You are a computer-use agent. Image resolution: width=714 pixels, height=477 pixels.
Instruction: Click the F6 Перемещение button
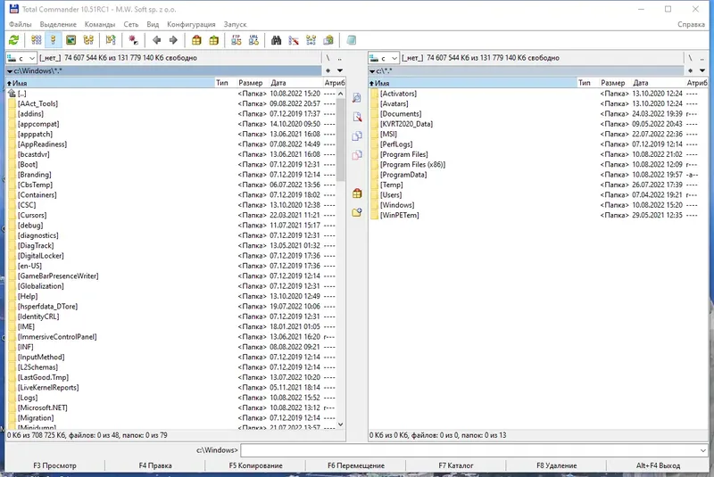[355, 465]
